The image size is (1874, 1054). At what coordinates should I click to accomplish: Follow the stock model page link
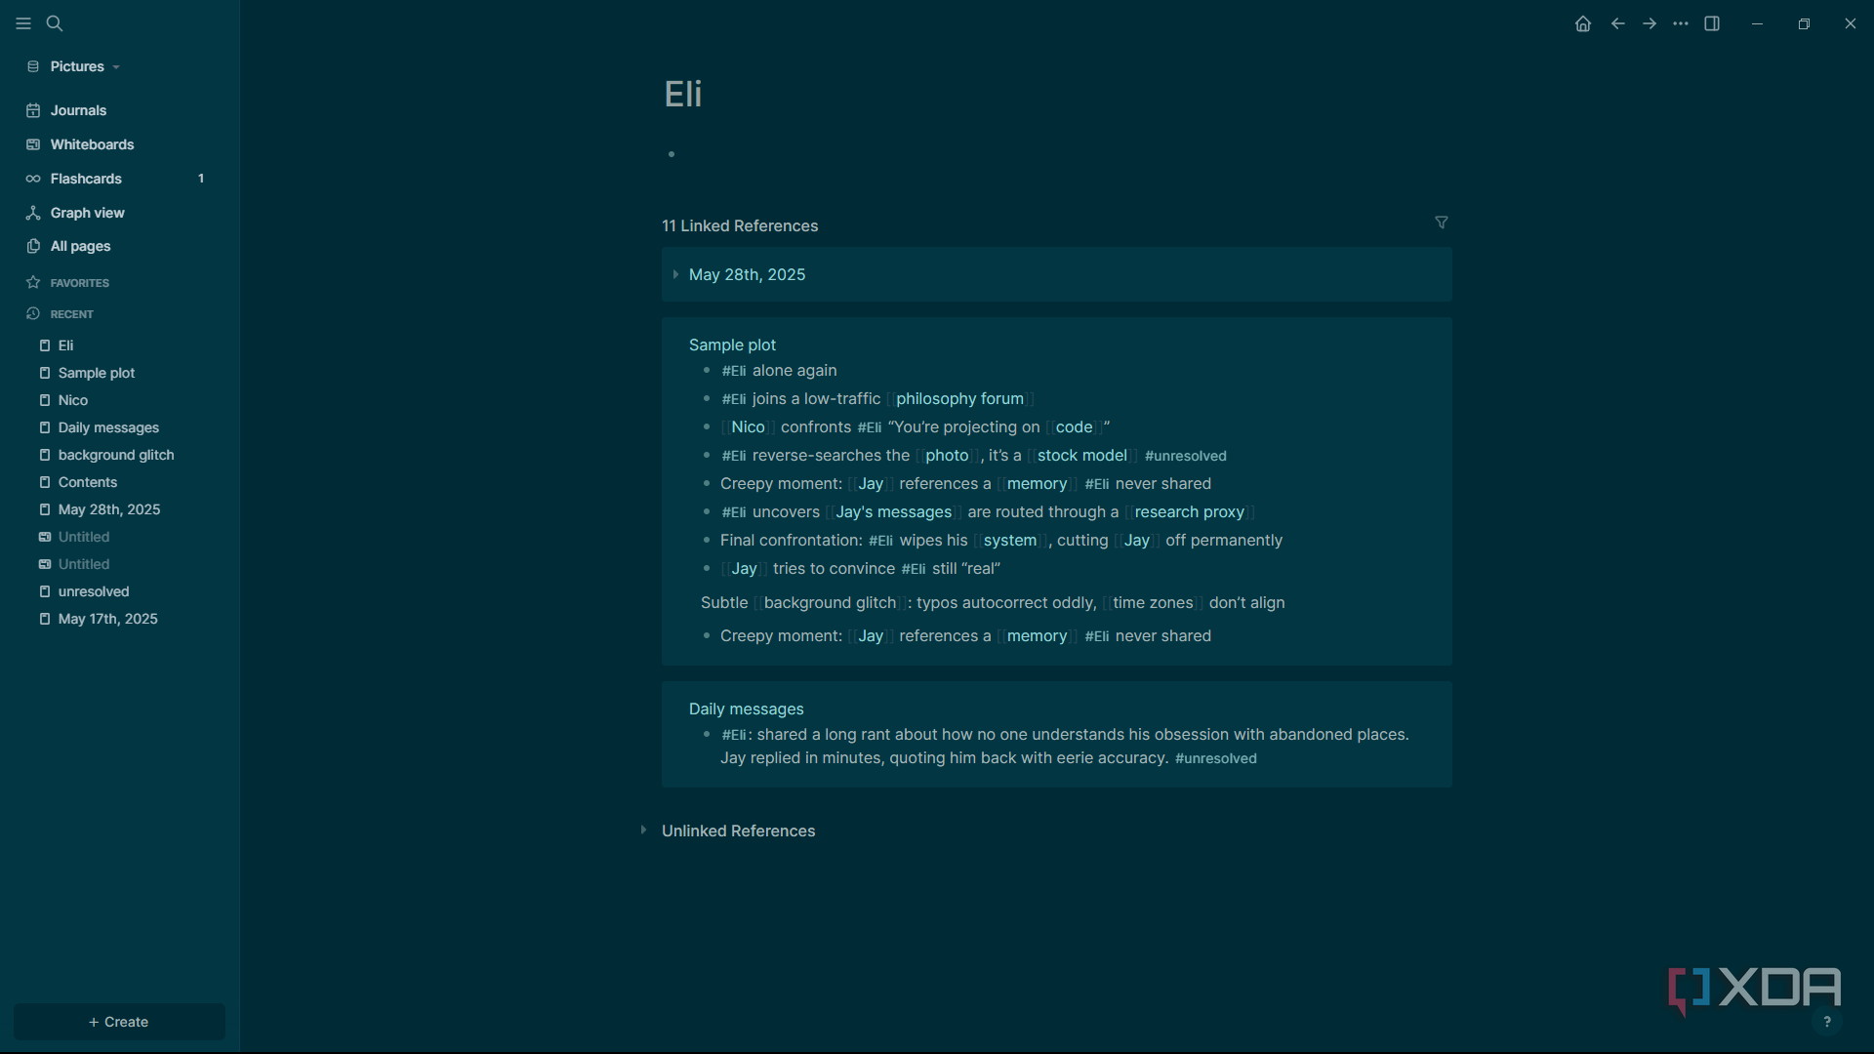tap(1081, 456)
